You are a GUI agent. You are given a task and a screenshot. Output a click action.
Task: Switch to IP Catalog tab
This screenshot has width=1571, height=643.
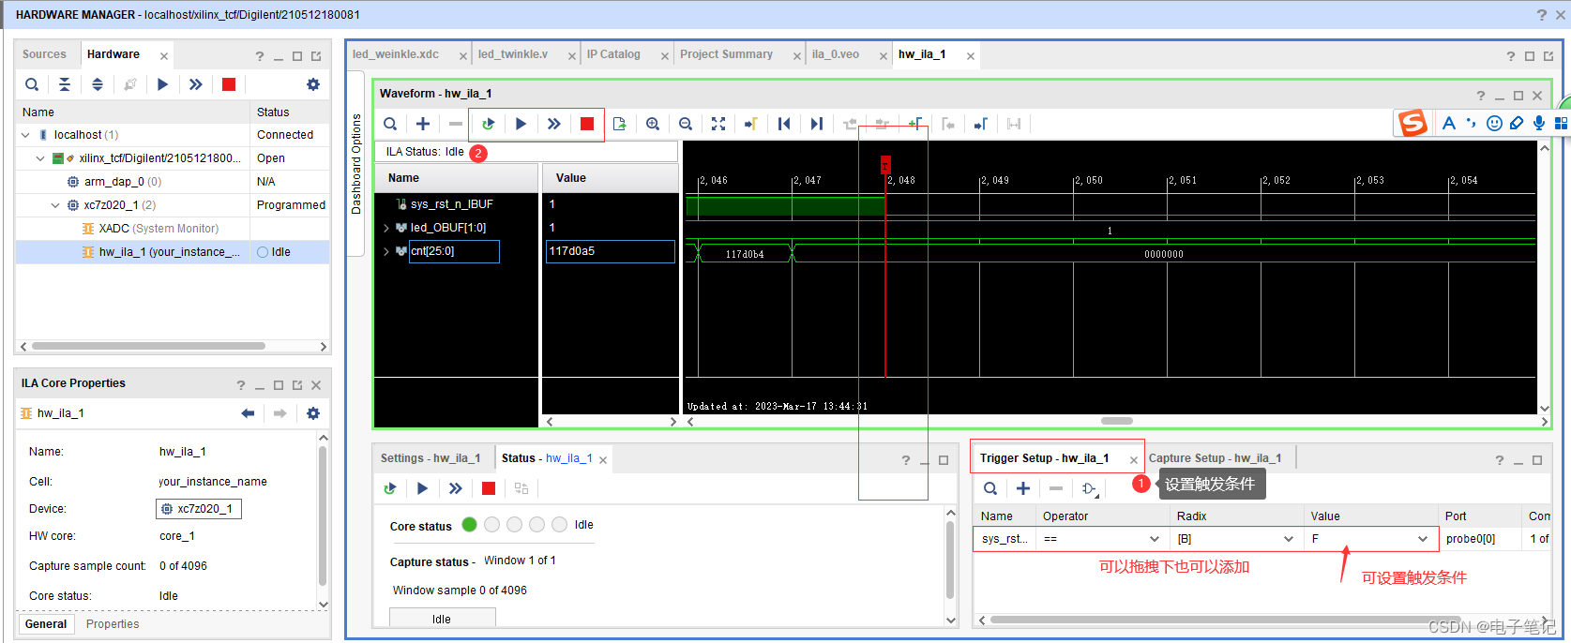click(x=613, y=54)
